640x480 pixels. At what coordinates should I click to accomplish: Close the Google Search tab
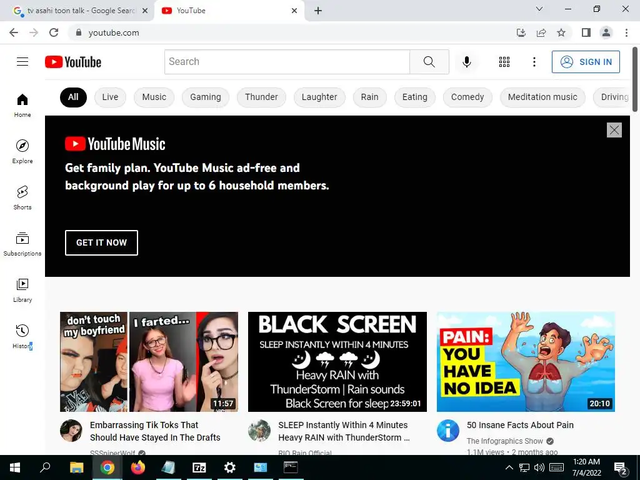pyautogui.click(x=145, y=11)
